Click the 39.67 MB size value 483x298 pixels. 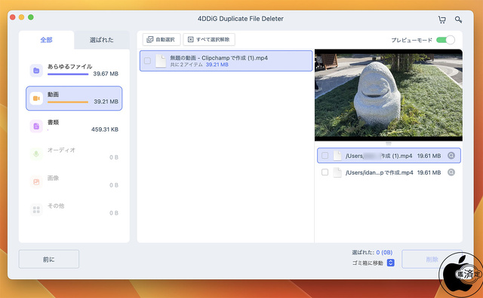106,74
